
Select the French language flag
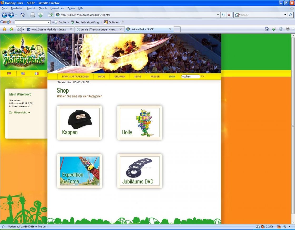coord(37,74)
